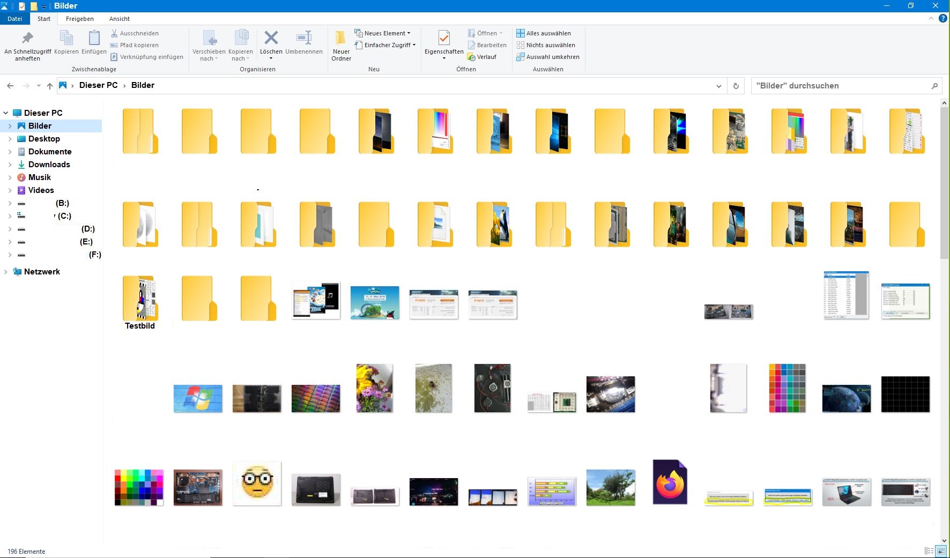Screen dimensions: 950x558
Task: Collapse the Dieser PC tree node
Action: (5, 113)
